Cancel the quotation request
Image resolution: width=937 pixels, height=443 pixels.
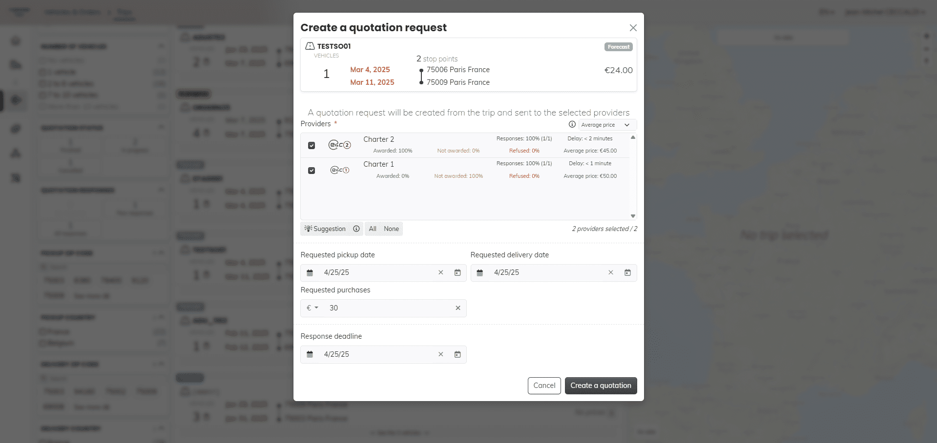pos(544,385)
